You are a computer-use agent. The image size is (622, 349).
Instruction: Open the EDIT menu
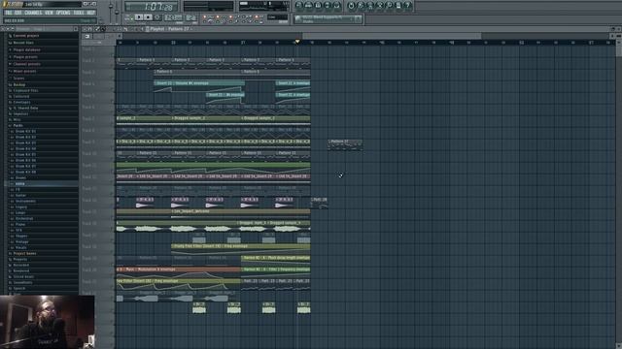(x=17, y=13)
